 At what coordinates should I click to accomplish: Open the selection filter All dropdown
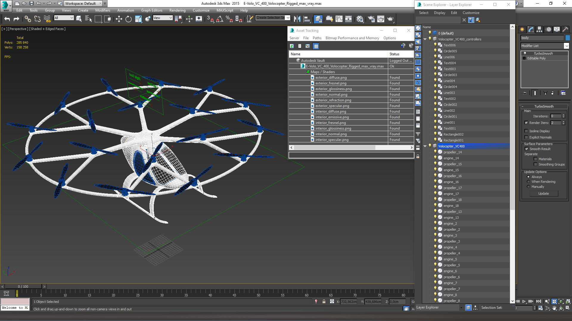tap(64, 18)
